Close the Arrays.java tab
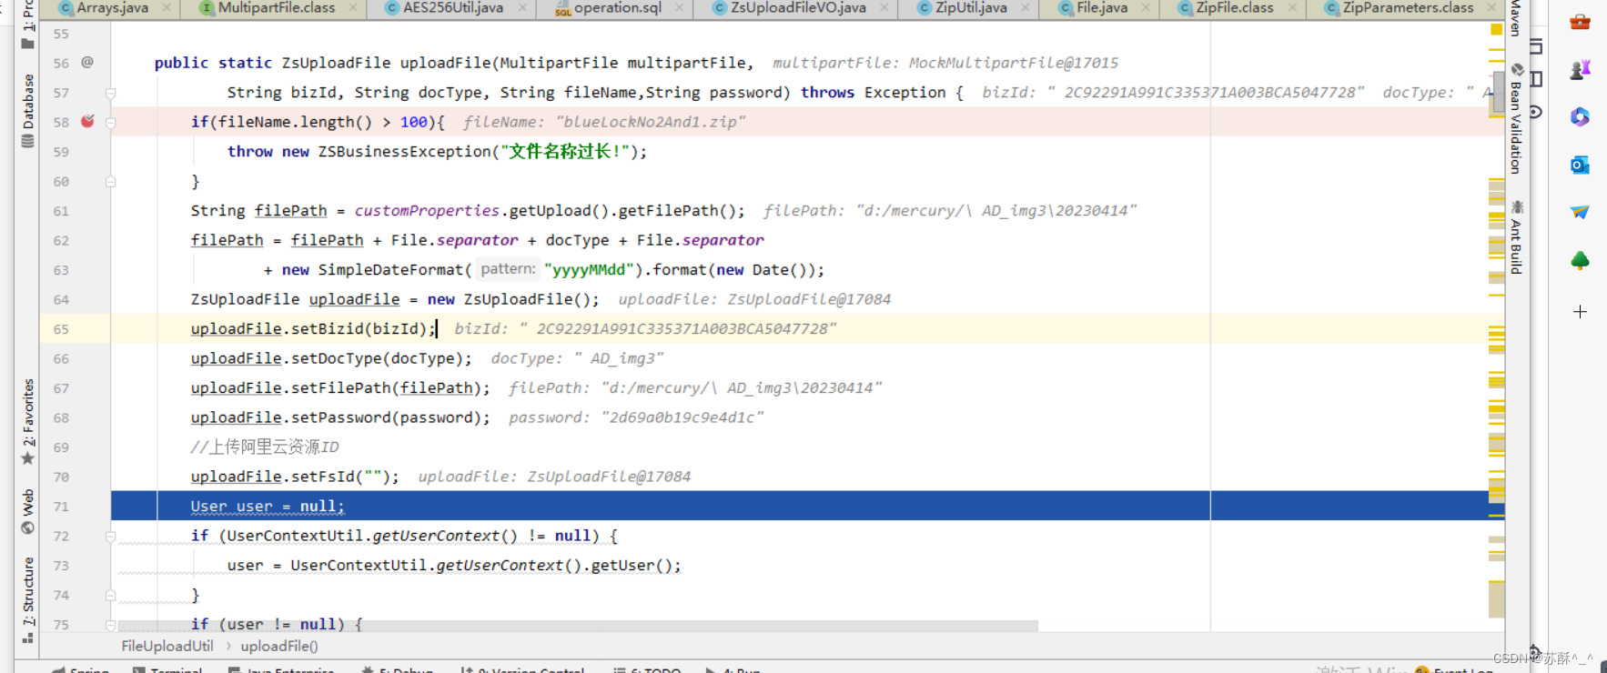 tap(167, 8)
